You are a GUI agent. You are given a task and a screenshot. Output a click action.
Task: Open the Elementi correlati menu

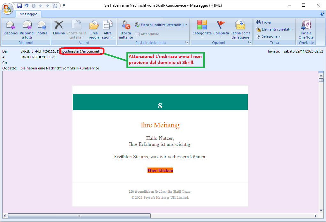click(275, 29)
